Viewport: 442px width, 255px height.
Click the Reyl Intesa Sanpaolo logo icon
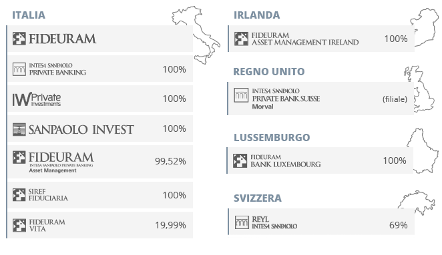pyautogui.click(x=242, y=222)
